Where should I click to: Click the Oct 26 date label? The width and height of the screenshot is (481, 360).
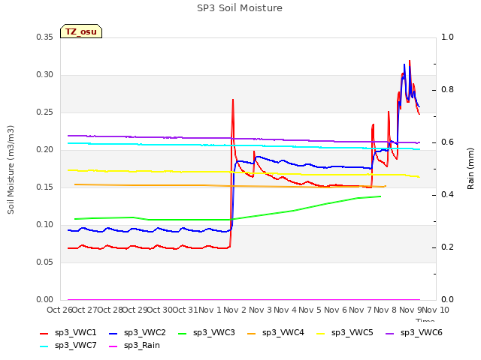(x=59, y=310)
